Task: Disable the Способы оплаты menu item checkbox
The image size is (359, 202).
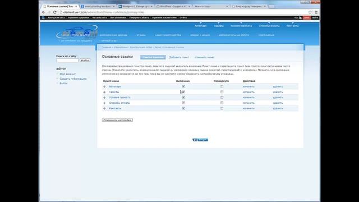Action: point(183,103)
